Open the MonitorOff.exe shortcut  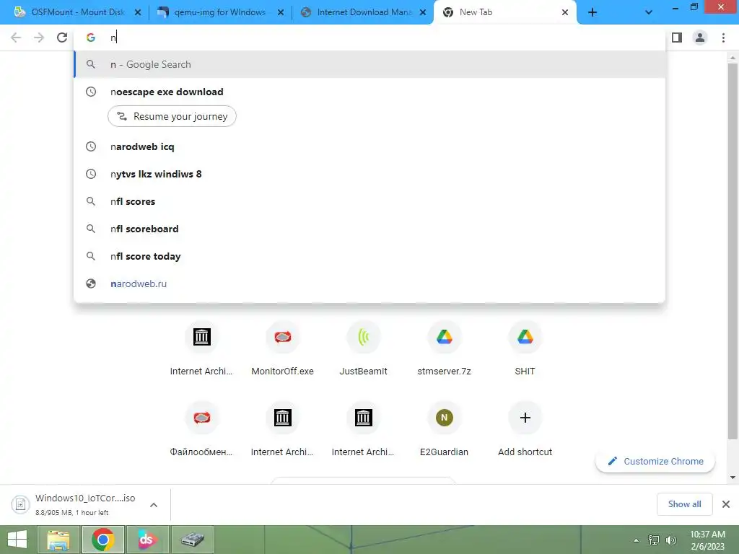point(282,348)
